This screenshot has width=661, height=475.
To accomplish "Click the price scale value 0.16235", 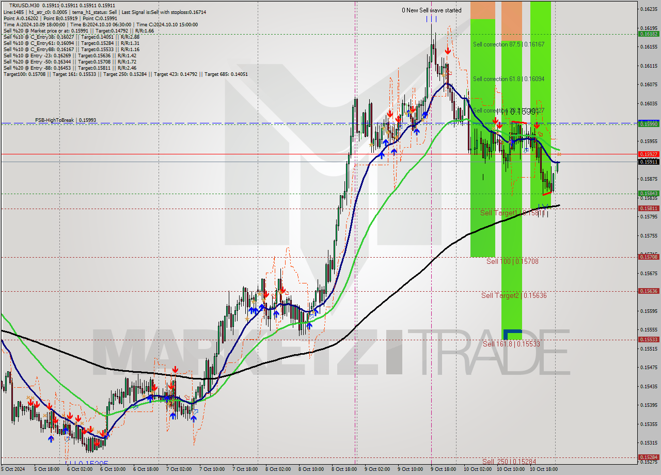I will tap(649, 9).
